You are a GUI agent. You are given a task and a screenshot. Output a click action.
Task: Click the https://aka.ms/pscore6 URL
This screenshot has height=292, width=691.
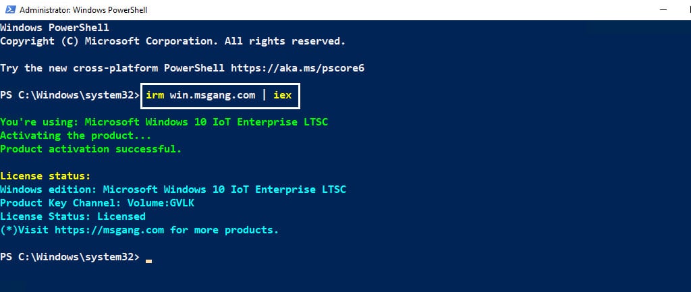298,68
